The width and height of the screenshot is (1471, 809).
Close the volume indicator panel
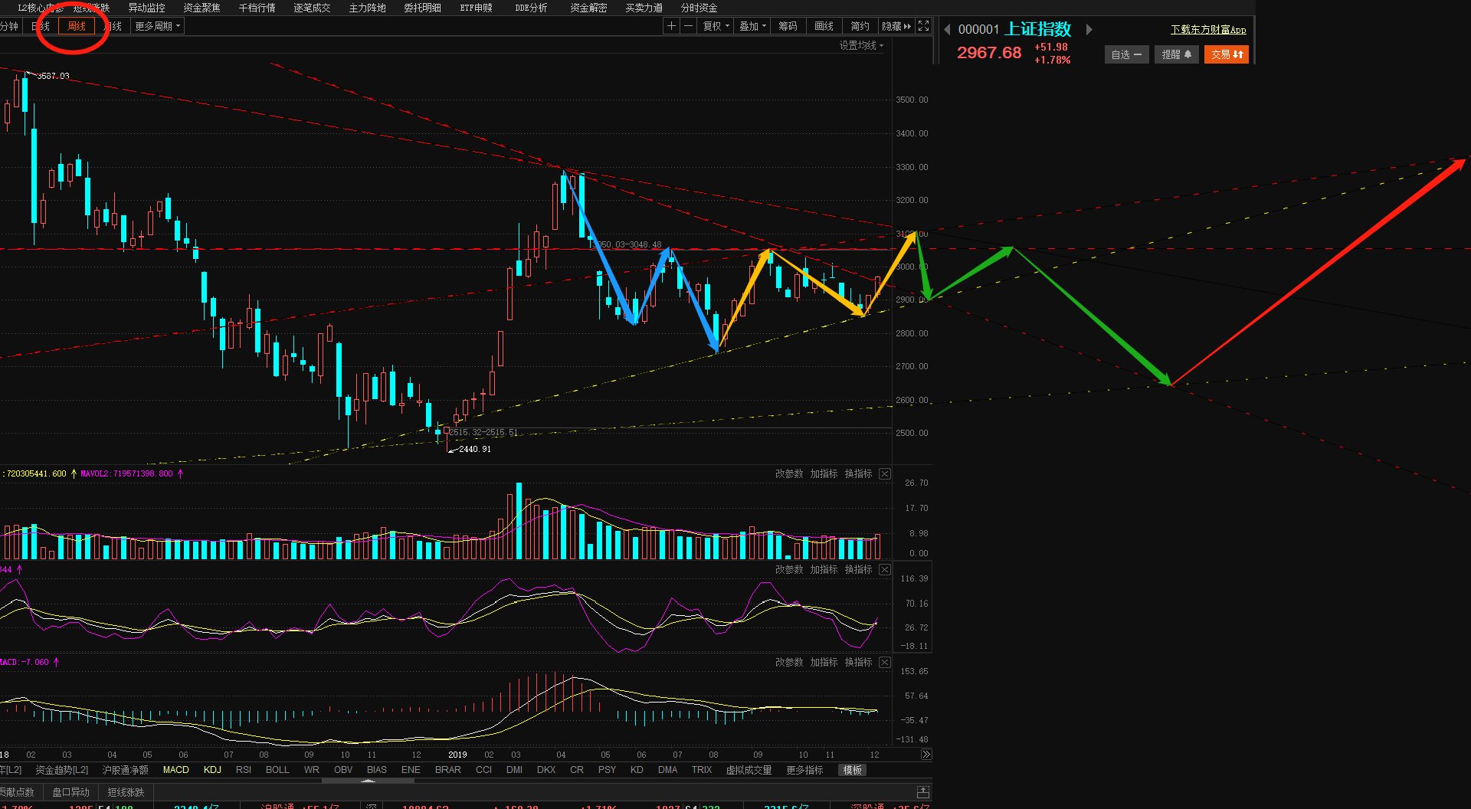point(885,474)
